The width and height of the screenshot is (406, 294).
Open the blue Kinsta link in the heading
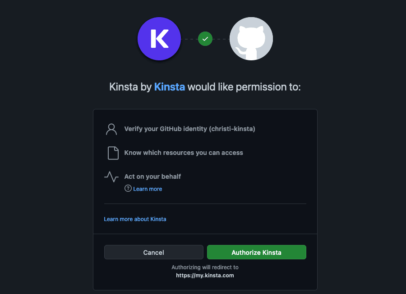pos(170,86)
